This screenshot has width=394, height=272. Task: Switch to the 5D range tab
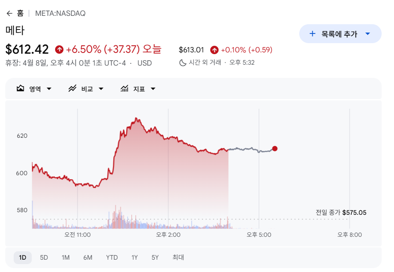coord(44,257)
